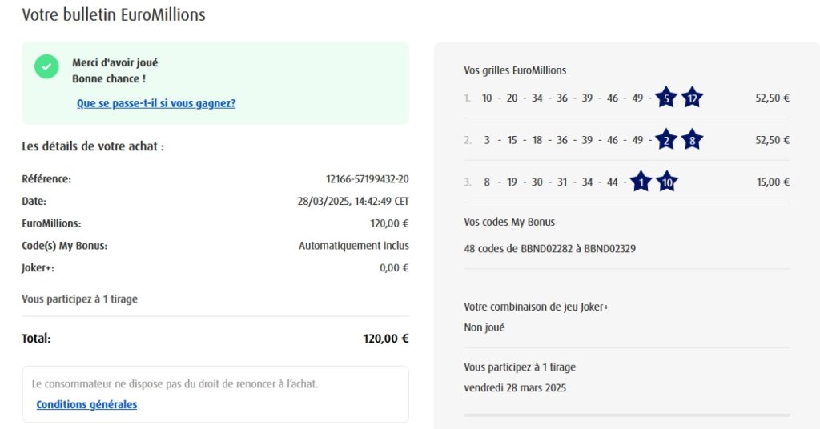Click star number 5 in grid 1

(x=665, y=98)
